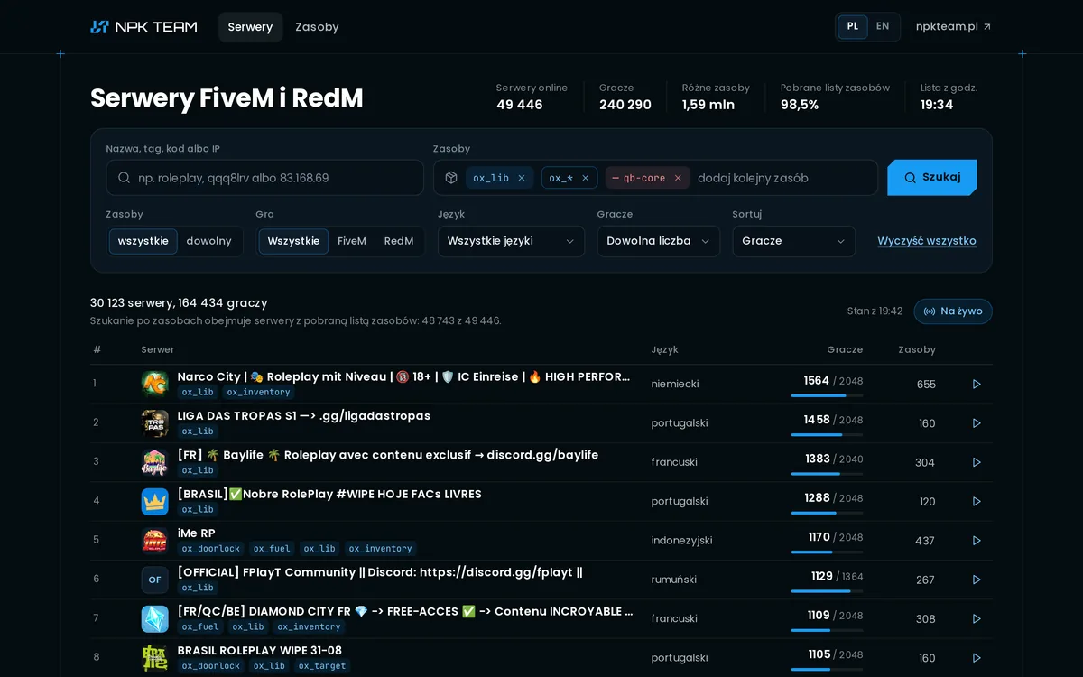
Task: Open the Język language dropdown
Action: click(511, 241)
